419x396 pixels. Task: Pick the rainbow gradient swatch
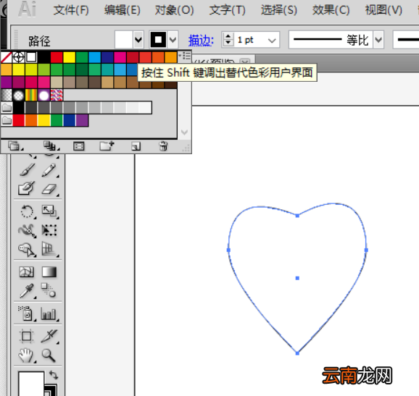coord(31,95)
